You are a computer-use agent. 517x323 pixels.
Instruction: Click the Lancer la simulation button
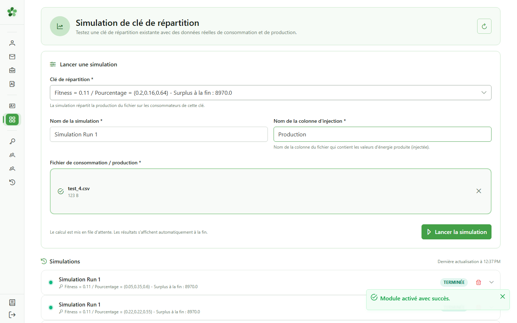pyautogui.click(x=456, y=232)
